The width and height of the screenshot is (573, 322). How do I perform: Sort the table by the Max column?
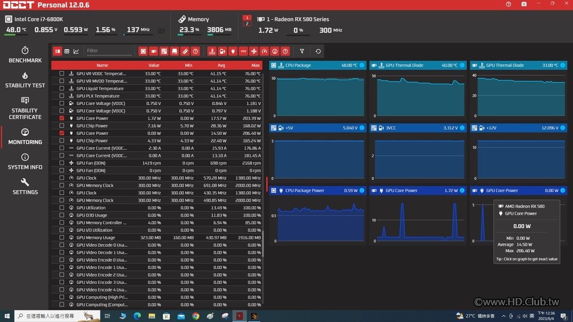(255, 65)
